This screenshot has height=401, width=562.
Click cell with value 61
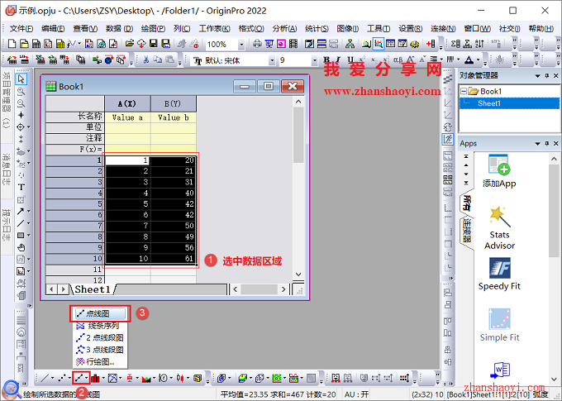173,259
